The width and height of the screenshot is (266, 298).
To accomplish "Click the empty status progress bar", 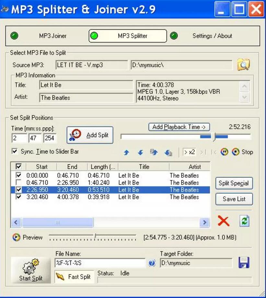I will [x=175, y=280].
